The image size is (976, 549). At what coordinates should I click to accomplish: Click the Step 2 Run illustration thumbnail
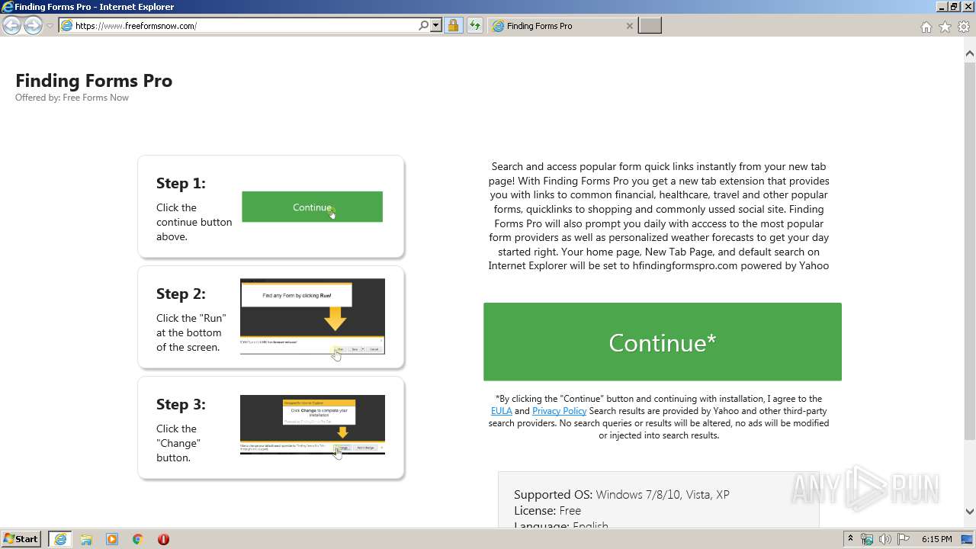[x=313, y=316]
